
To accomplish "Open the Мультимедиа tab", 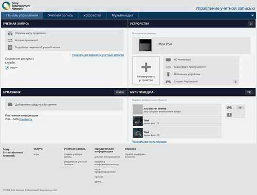I will point(122,15).
